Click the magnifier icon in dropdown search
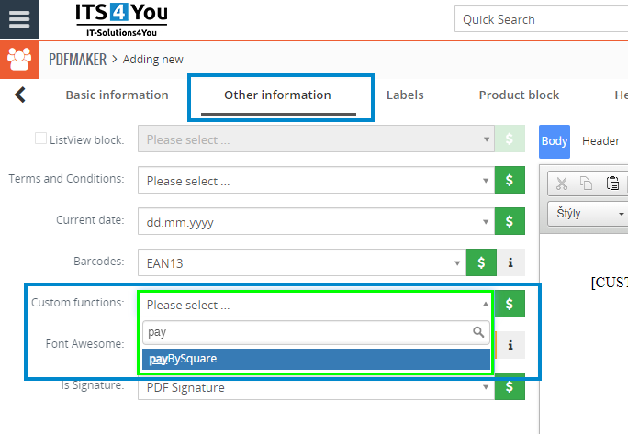The width and height of the screenshot is (628, 434). click(477, 332)
